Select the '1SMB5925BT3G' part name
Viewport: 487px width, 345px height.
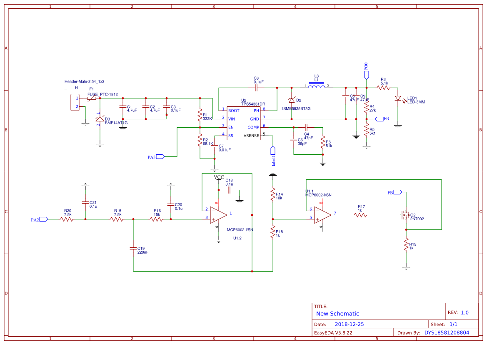pos(296,109)
